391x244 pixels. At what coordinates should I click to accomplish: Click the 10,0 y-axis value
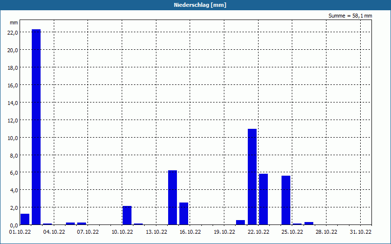pos(13,138)
